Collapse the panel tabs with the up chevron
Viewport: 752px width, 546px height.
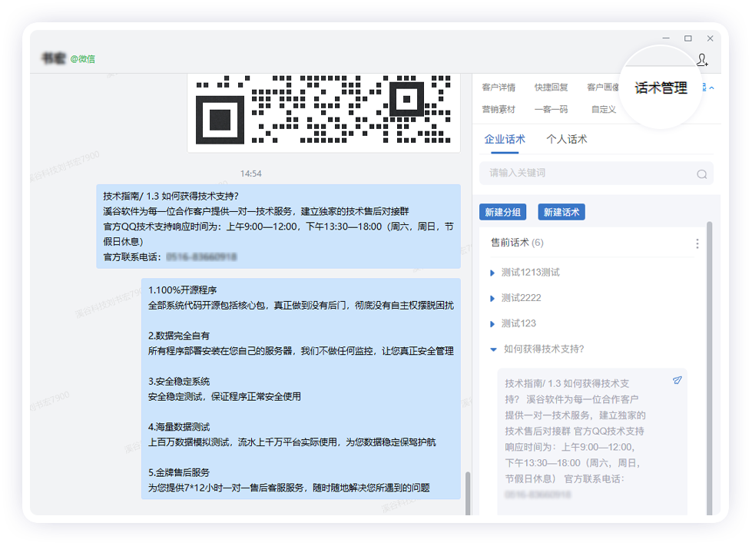712,88
